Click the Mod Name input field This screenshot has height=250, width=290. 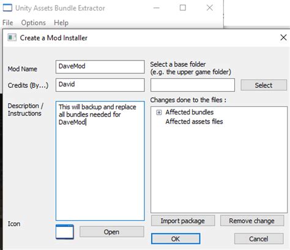pos(100,67)
